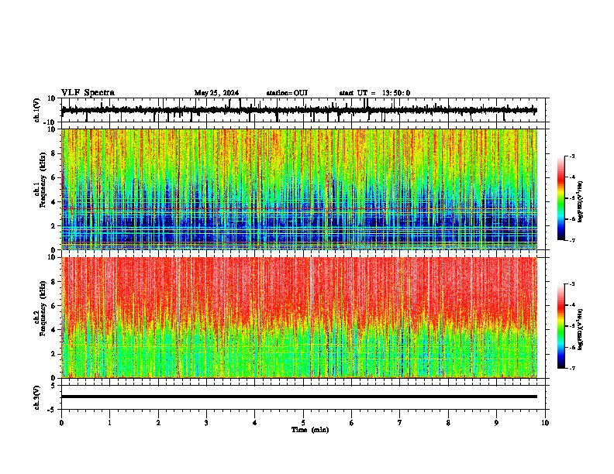Click time axis tick label '3'
Image resolution: width=614 pixels, height=474 pixels.
[x=206, y=423]
